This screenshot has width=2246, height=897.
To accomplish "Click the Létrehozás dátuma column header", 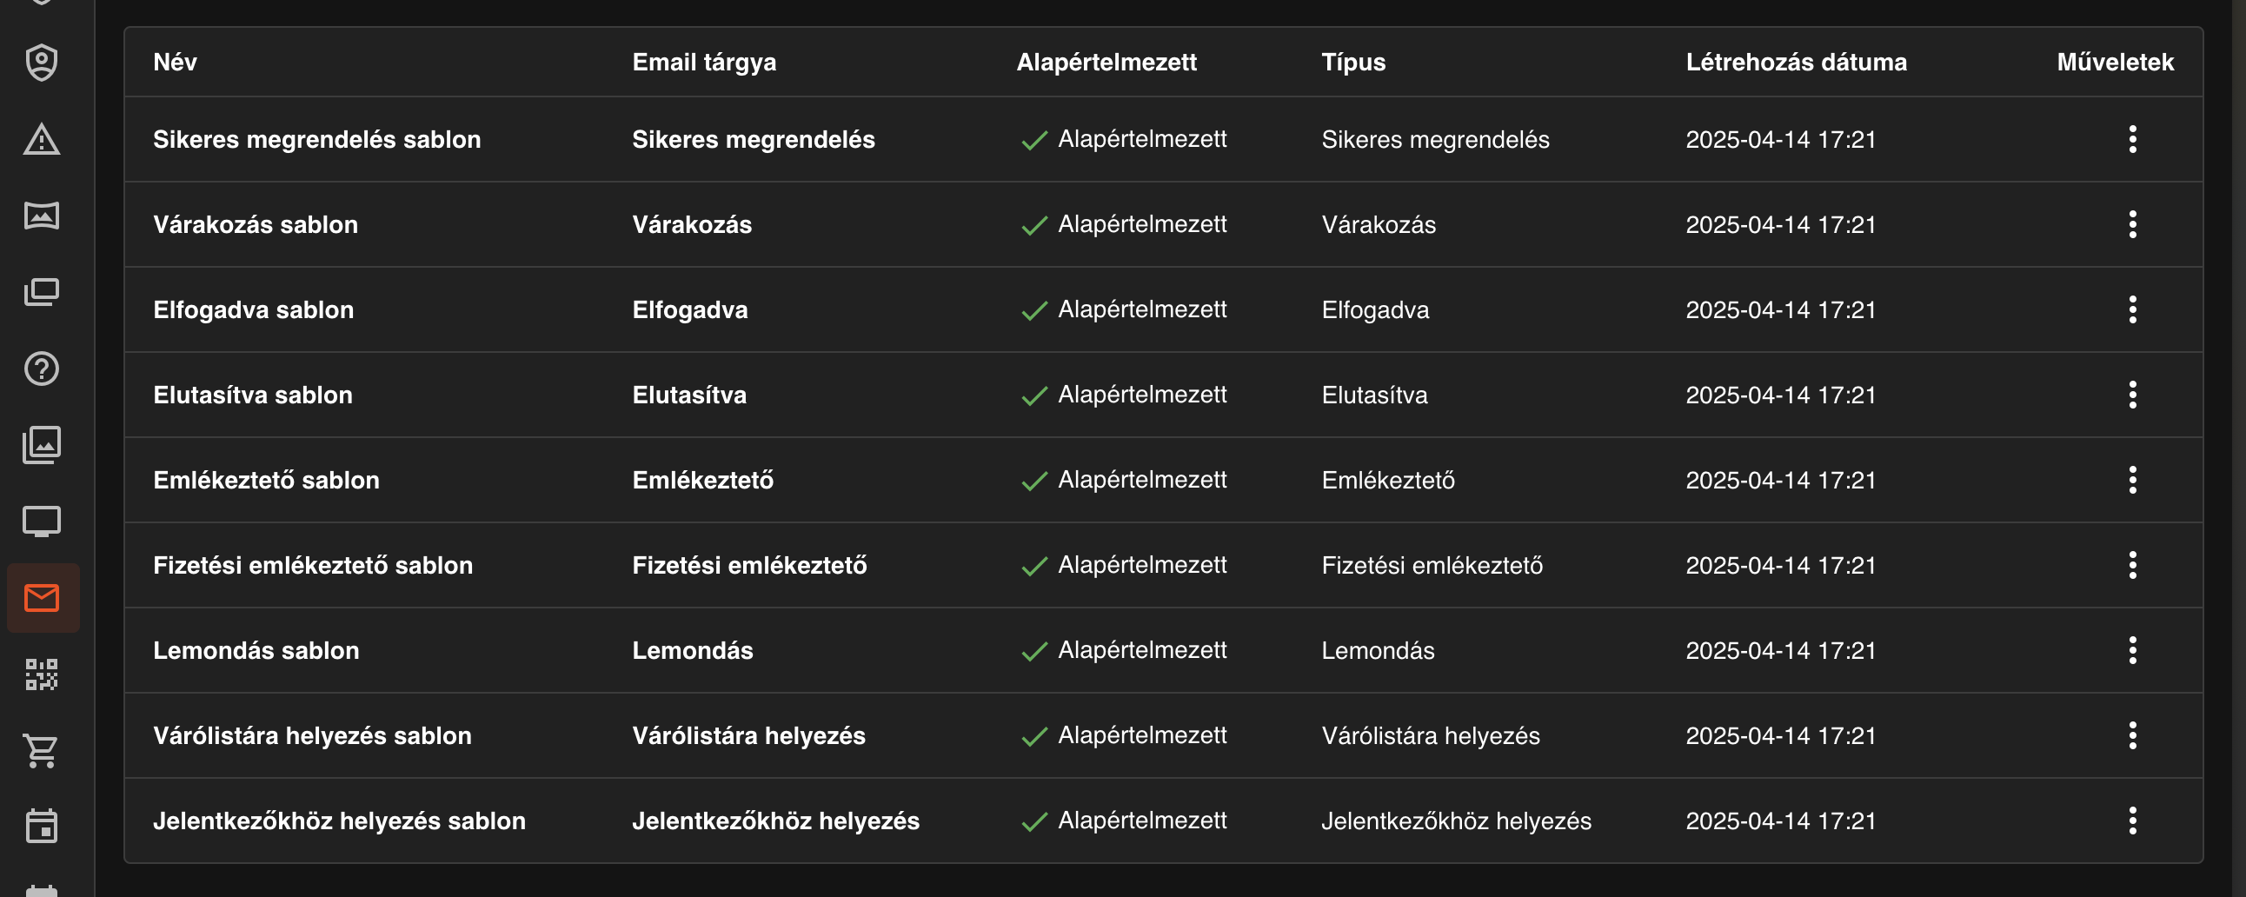I will pos(1795,62).
